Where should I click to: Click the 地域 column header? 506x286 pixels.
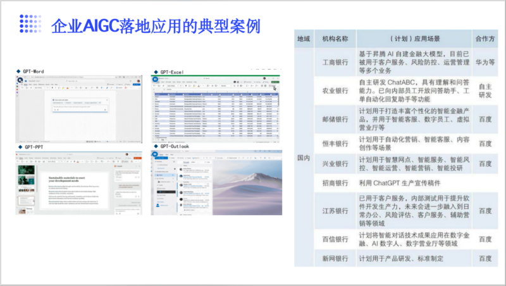304,39
